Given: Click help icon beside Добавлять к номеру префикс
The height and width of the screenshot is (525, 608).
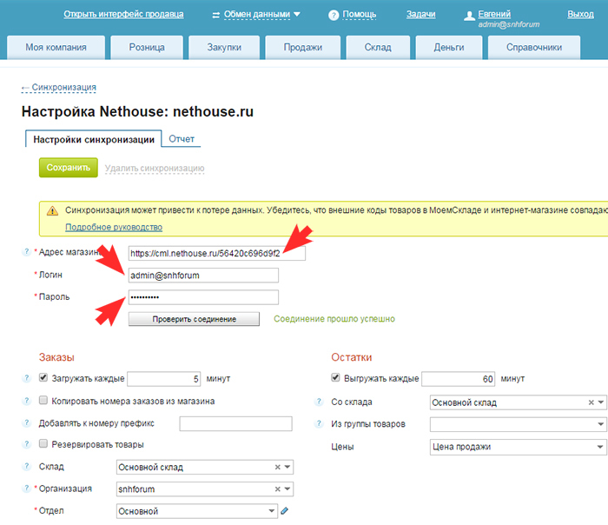Looking at the screenshot, I should pyautogui.click(x=26, y=423).
